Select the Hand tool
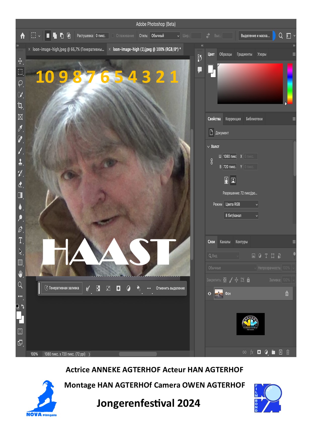The width and height of the screenshot is (312, 442). pos(20,274)
